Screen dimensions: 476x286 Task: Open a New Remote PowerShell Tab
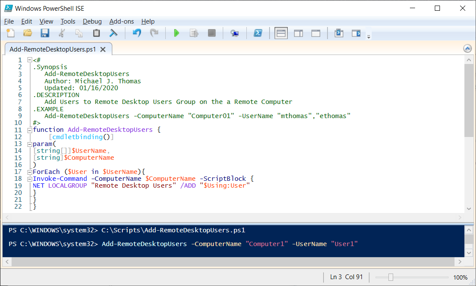234,33
